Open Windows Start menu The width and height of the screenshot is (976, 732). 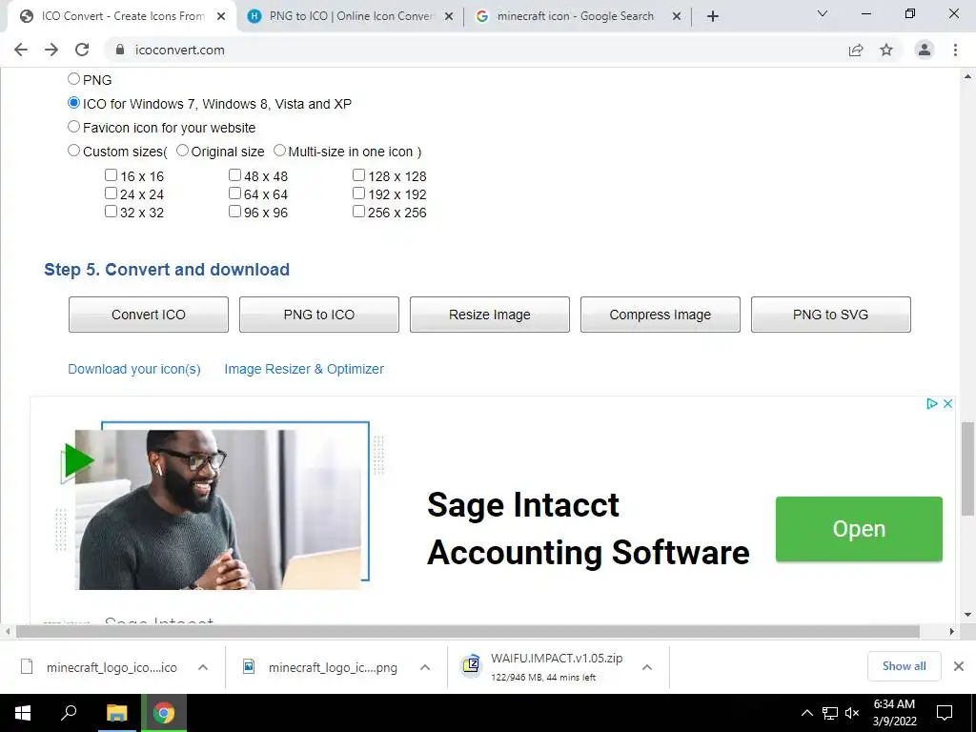click(23, 713)
